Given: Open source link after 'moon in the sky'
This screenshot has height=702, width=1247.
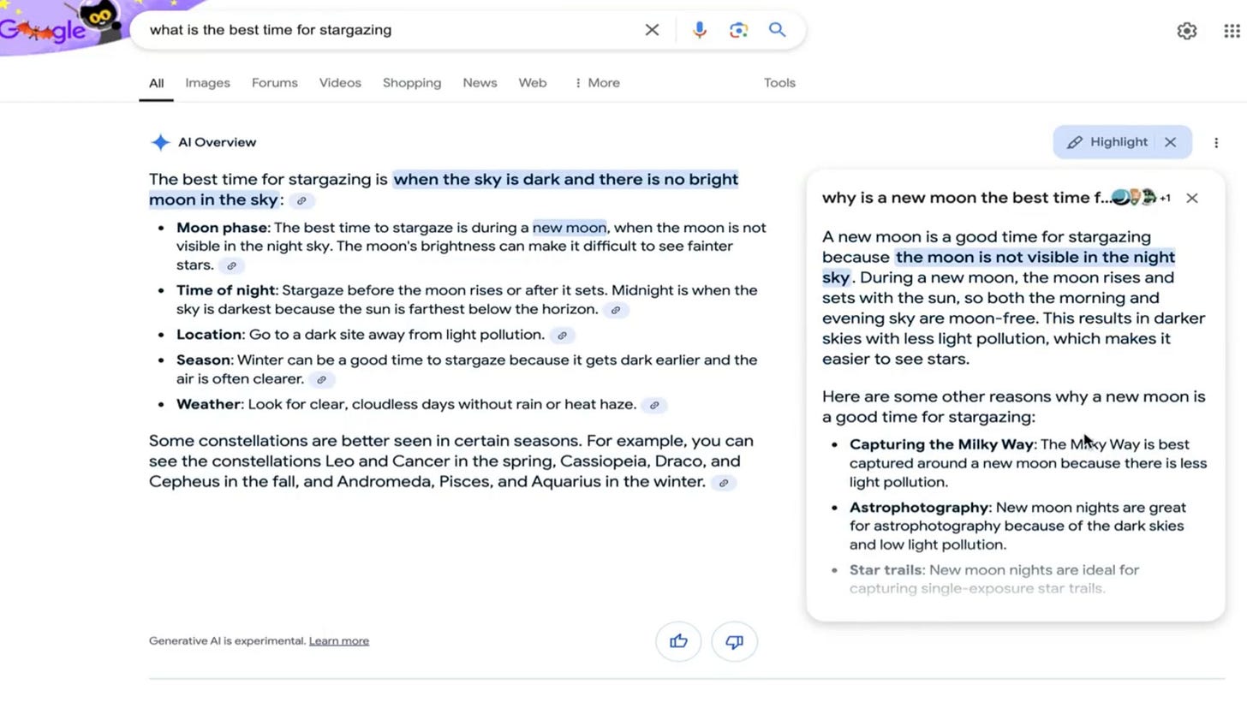Looking at the screenshot, I should pyautogui.click(x=301, y=200).
